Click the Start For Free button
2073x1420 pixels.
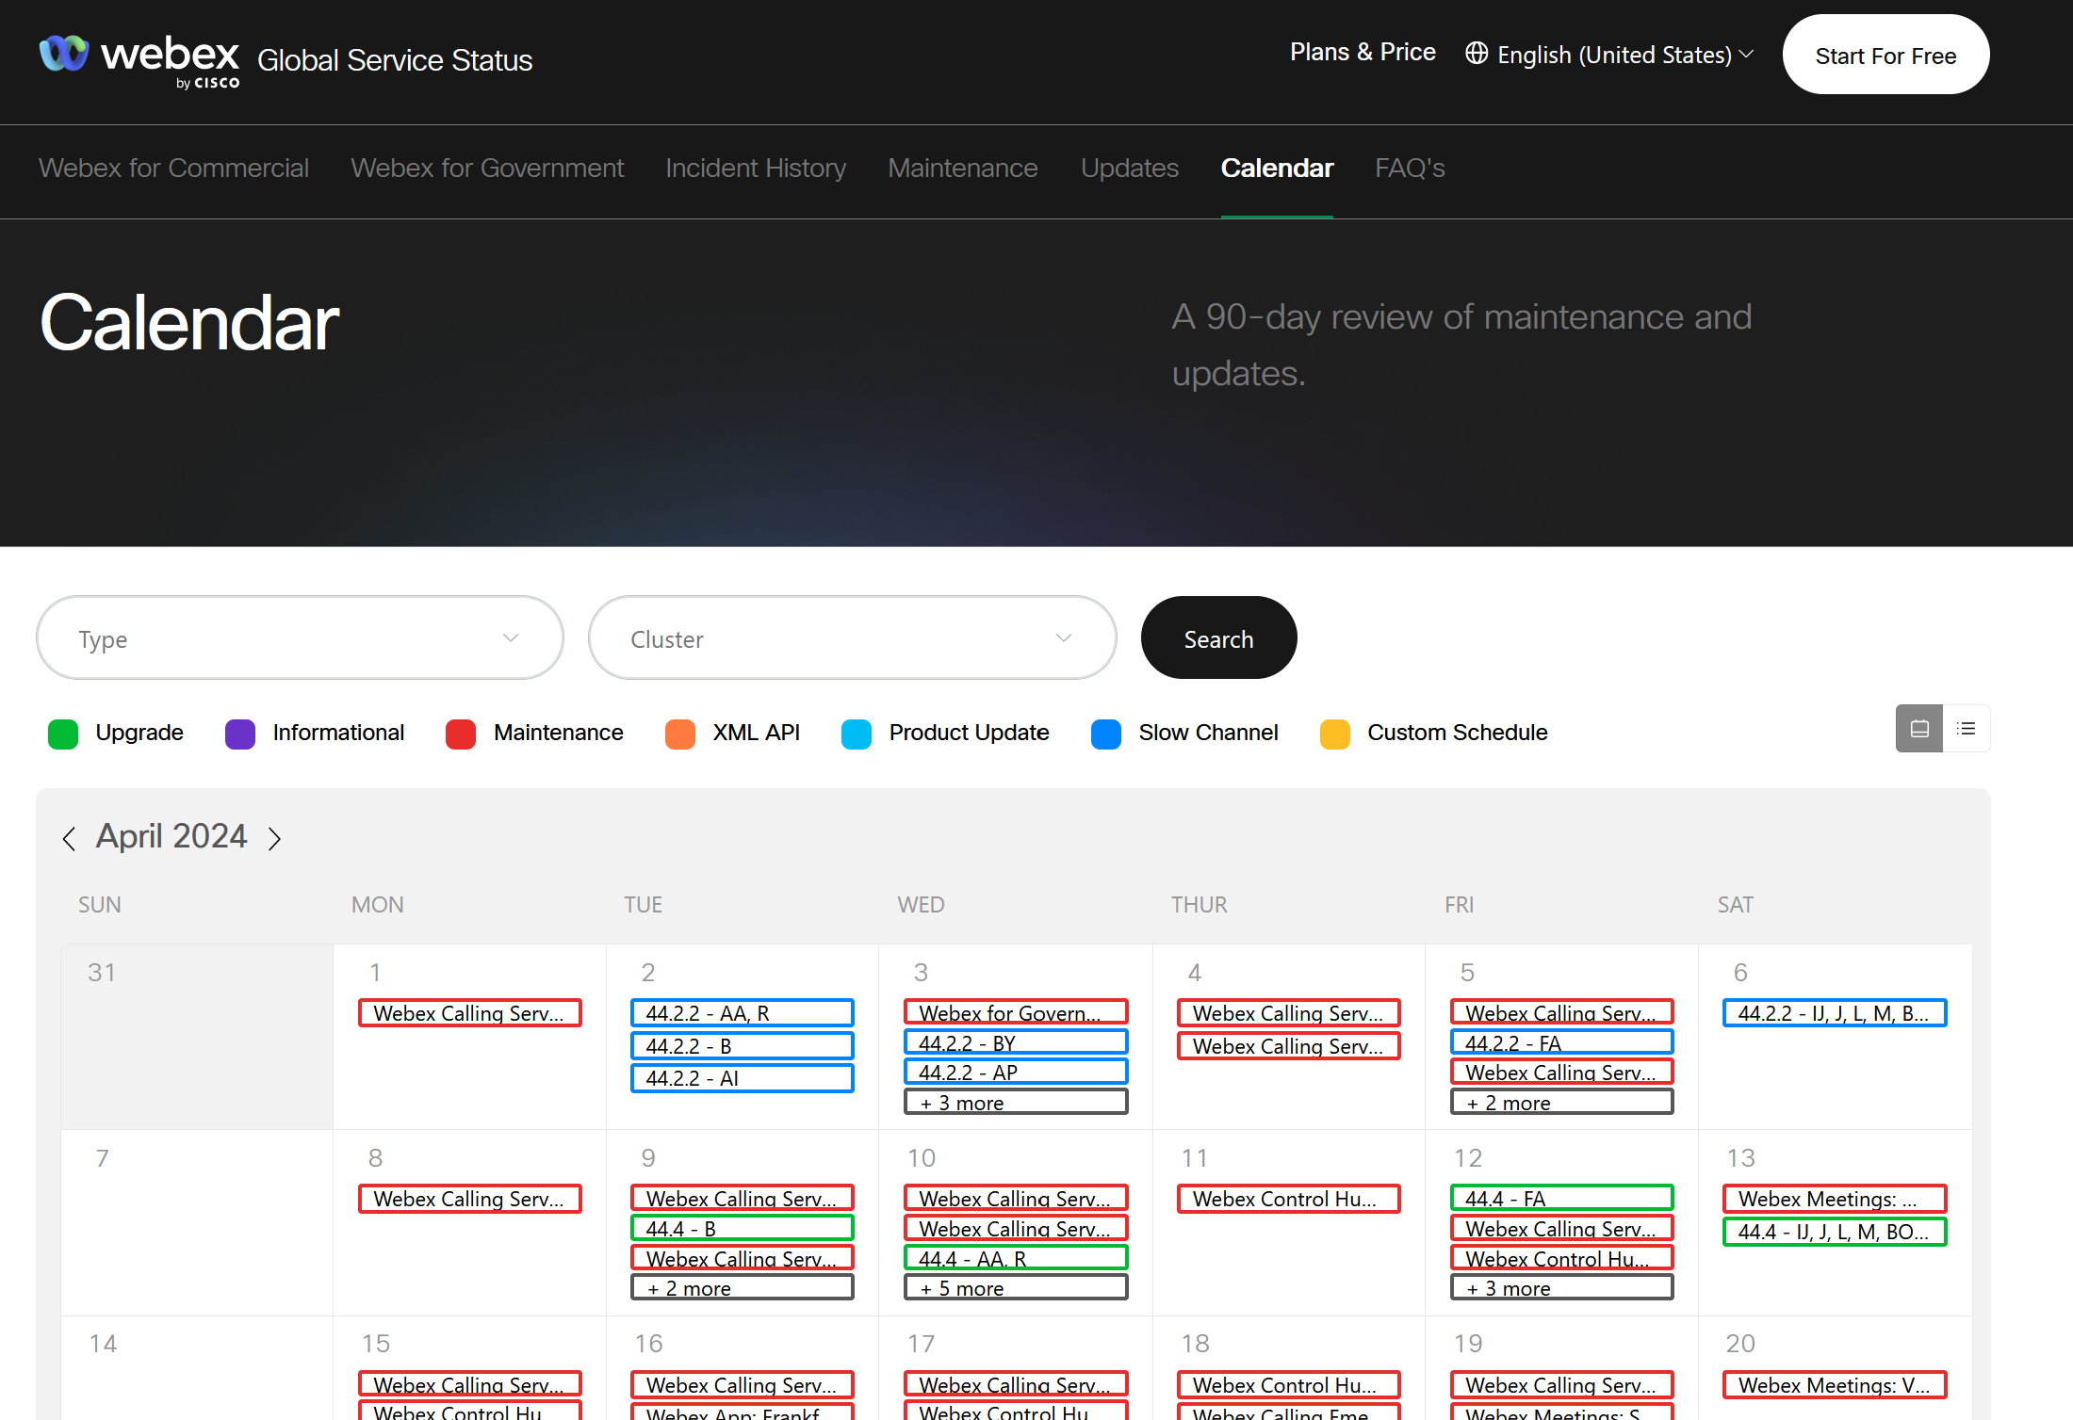[x=1885, y=56]
